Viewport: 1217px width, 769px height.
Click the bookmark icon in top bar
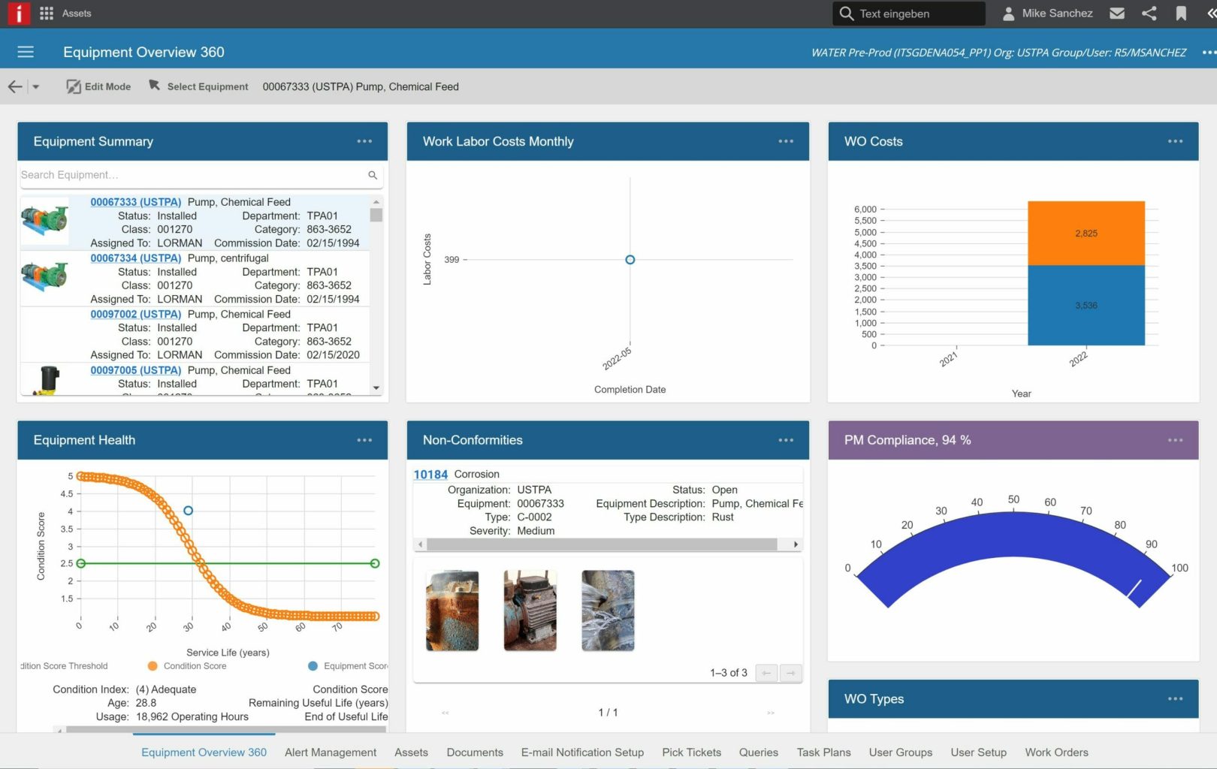[x=1181, y=14]
